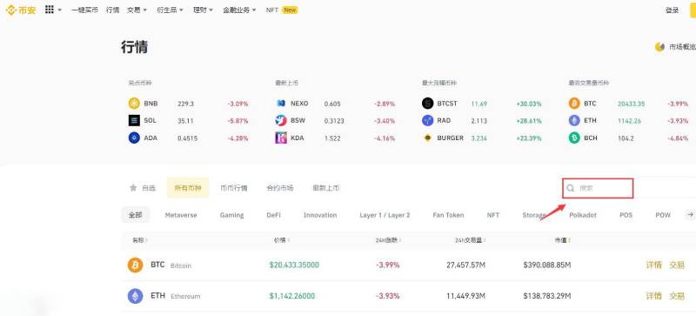Click the BTC icon in top-volume list
This screenshot has height=316, width=696.
click(574, 104)
